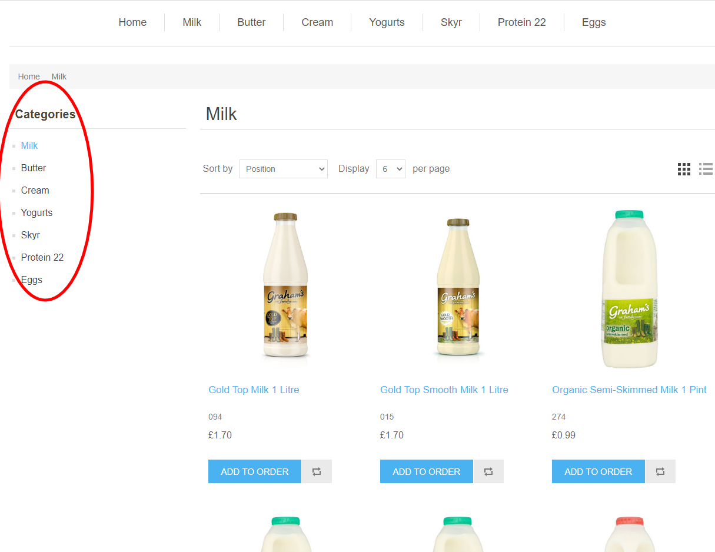Switch to grid view layout icon
Image resolution: width=715 pixels, height=552 pixels.
(x=684, y=169)
